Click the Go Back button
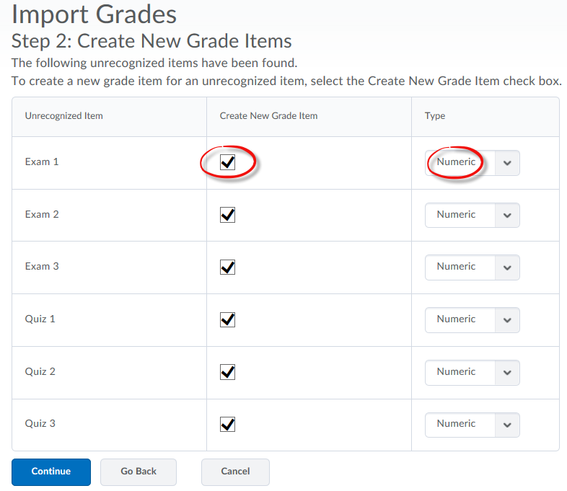567x491 pixels. pyautogui.click(x=139, y=472)
